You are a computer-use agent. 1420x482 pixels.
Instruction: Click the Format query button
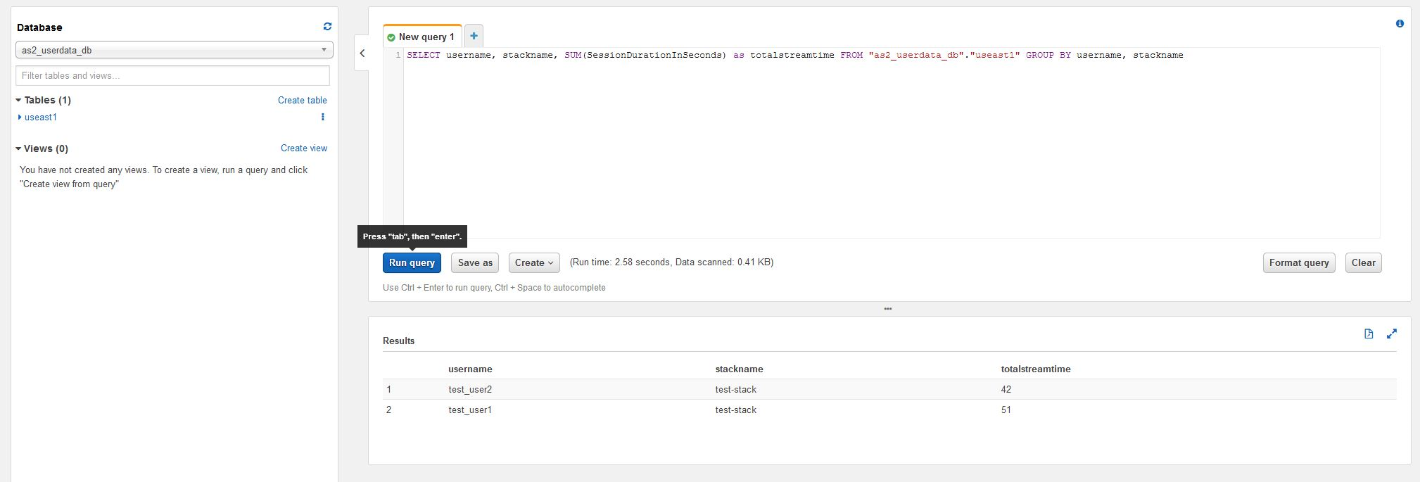pyautogui.click(x=1299, y=262)
